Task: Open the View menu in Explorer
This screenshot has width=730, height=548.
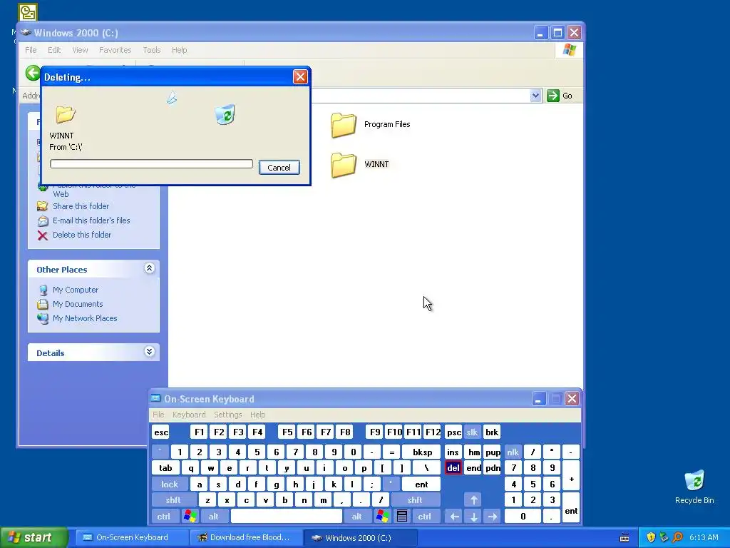Action: pyautogui.click(x=80, y=50)
